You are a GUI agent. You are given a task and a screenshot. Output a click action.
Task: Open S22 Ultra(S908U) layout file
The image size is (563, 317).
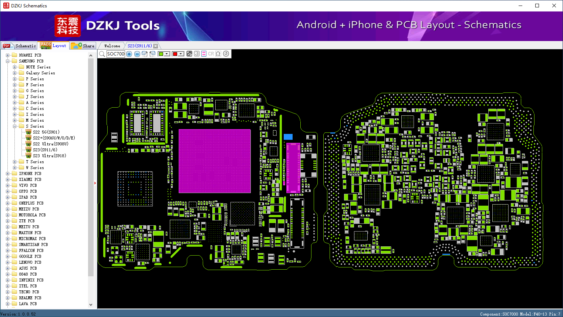click(x=50, y=144)
